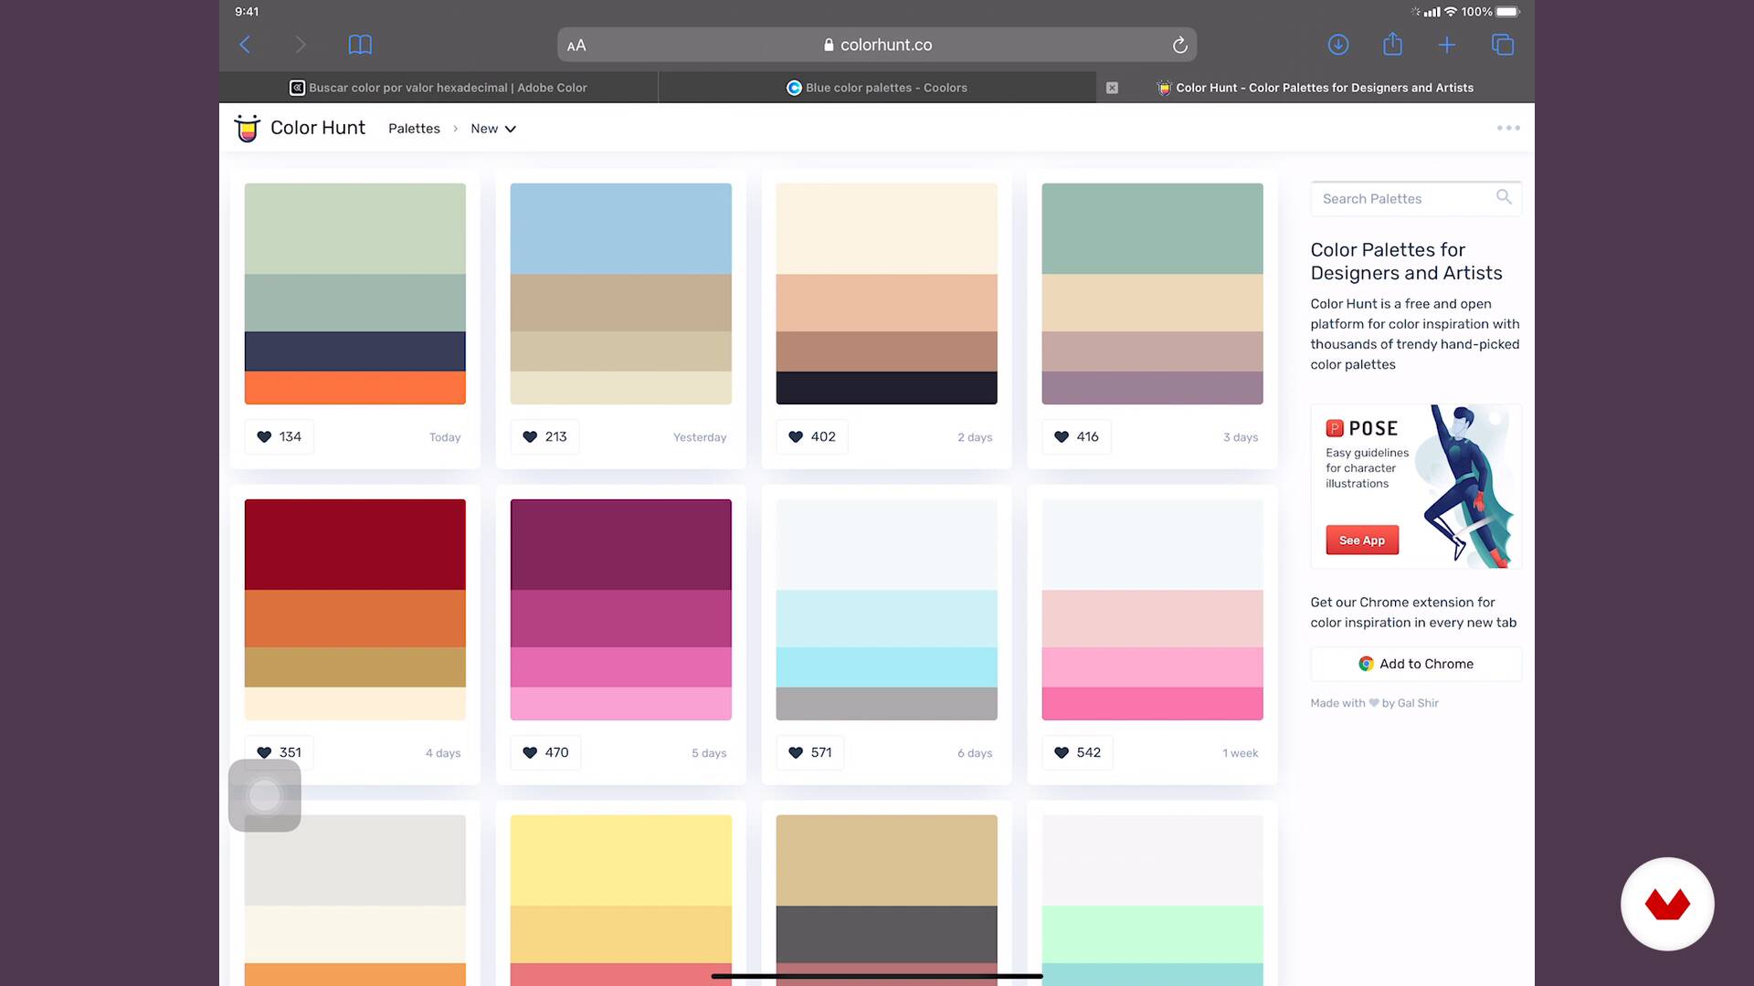Click the search magnifier icon
This screenshot has height=986, width=1754.
coord(1504,197)
